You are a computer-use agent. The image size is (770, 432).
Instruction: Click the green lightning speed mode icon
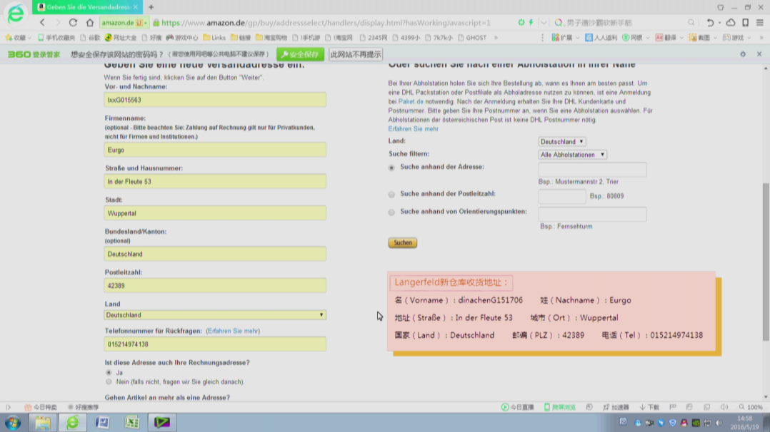tap(531, 23)
